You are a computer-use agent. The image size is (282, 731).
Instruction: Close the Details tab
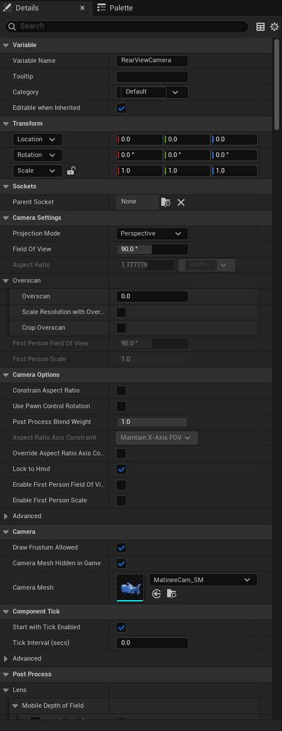click(x=82, y=8)
